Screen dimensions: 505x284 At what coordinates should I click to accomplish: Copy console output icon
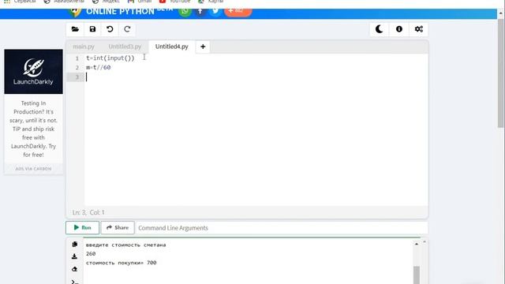75,244
